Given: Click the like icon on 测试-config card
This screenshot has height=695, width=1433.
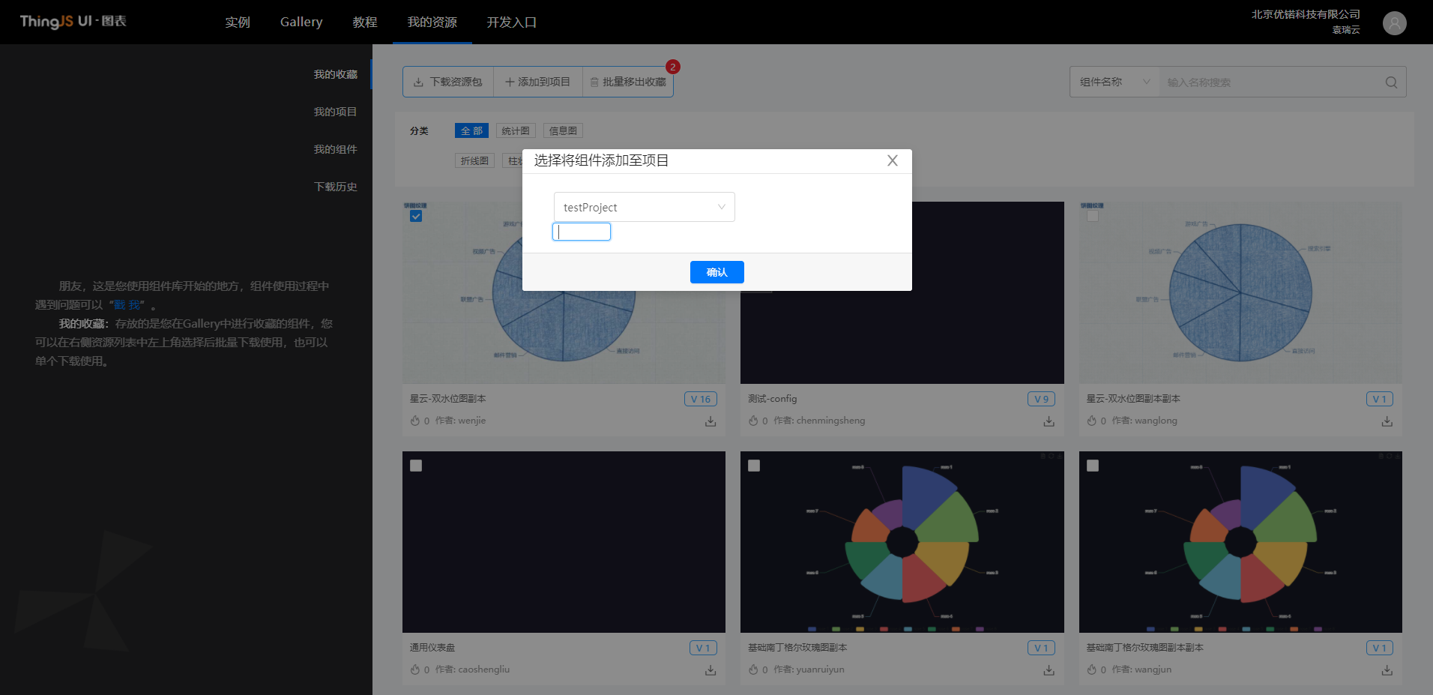Looking at the screenshot, I should click(x=753, y=421).
